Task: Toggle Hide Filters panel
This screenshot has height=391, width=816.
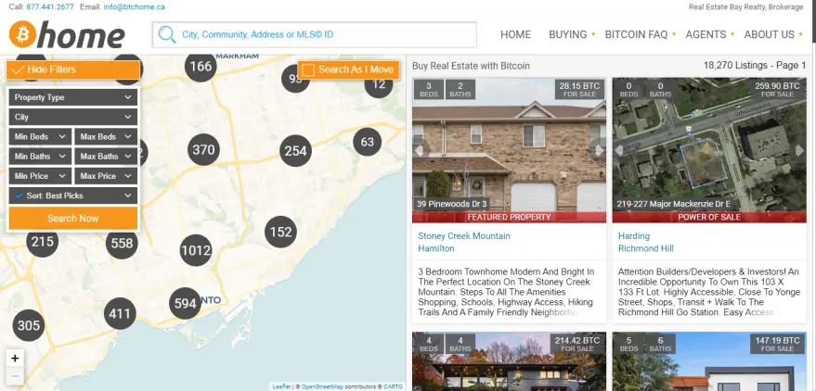Action: pos(73,69)
